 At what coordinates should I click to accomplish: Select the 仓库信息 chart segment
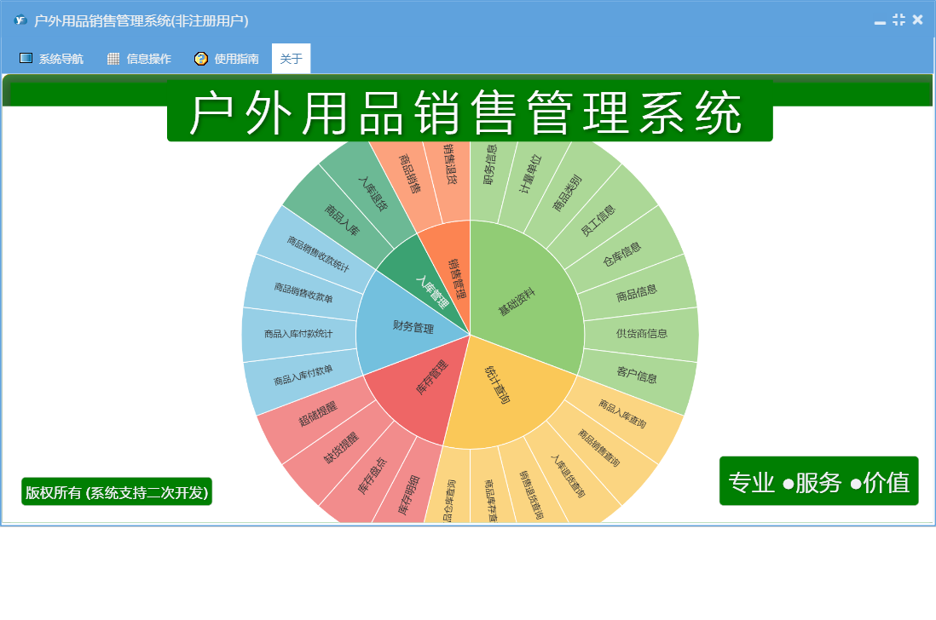[x=622, y=255]
